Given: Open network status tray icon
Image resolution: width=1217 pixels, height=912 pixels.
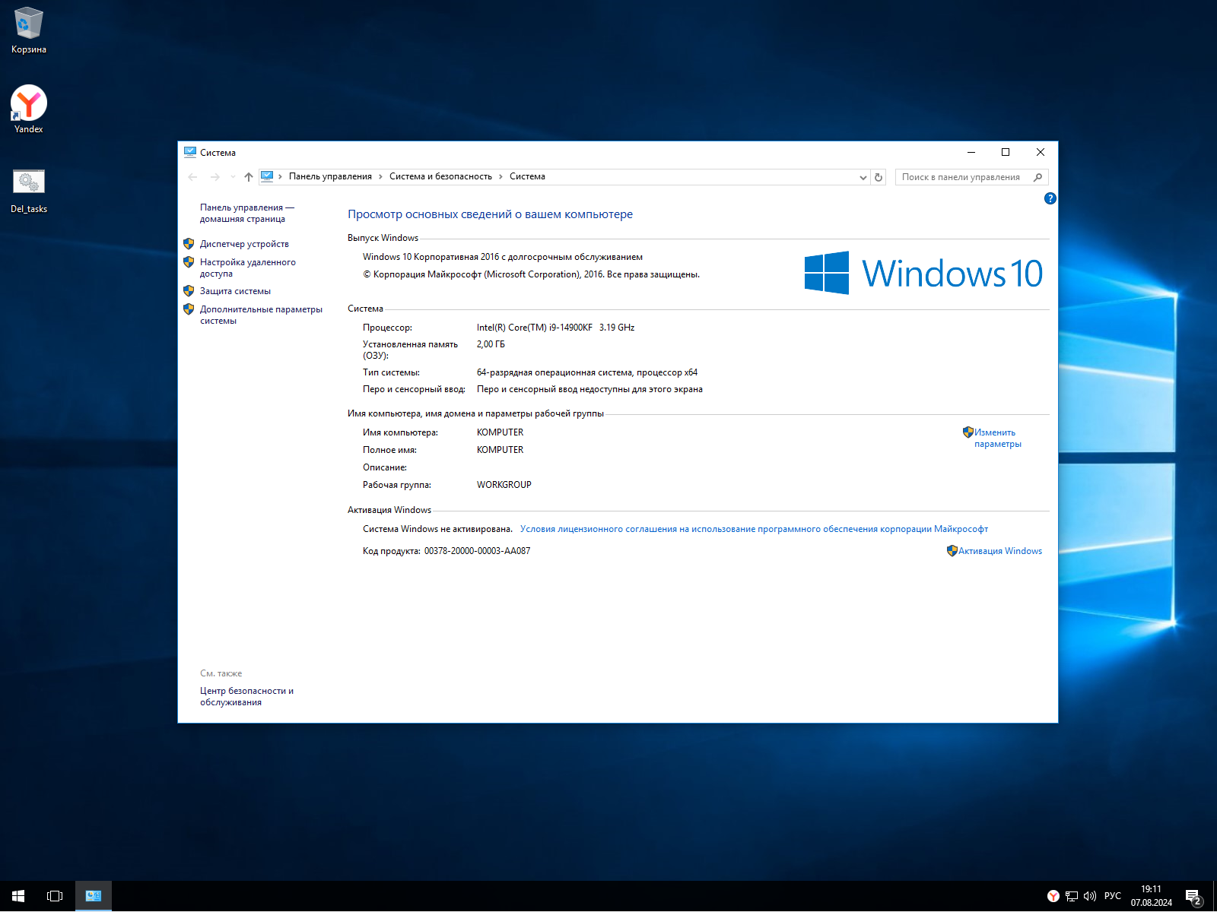Looking at the screenshot, I should tap(1072, 896).
